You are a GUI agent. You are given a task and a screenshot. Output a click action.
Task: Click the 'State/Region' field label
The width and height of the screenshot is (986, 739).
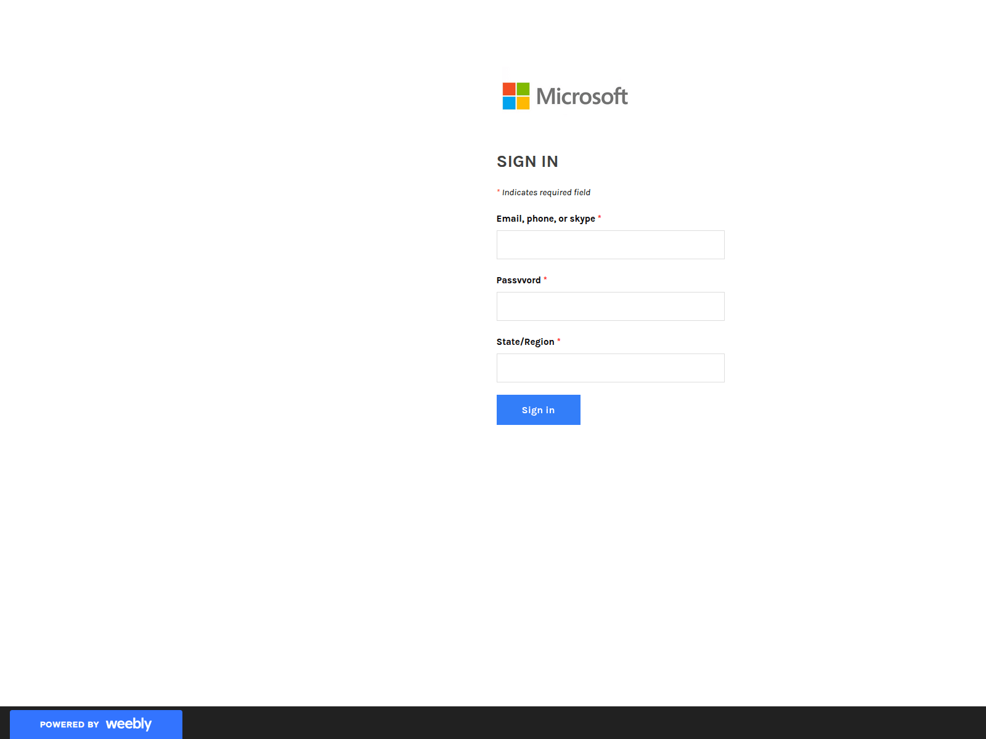tap(526, 342)
